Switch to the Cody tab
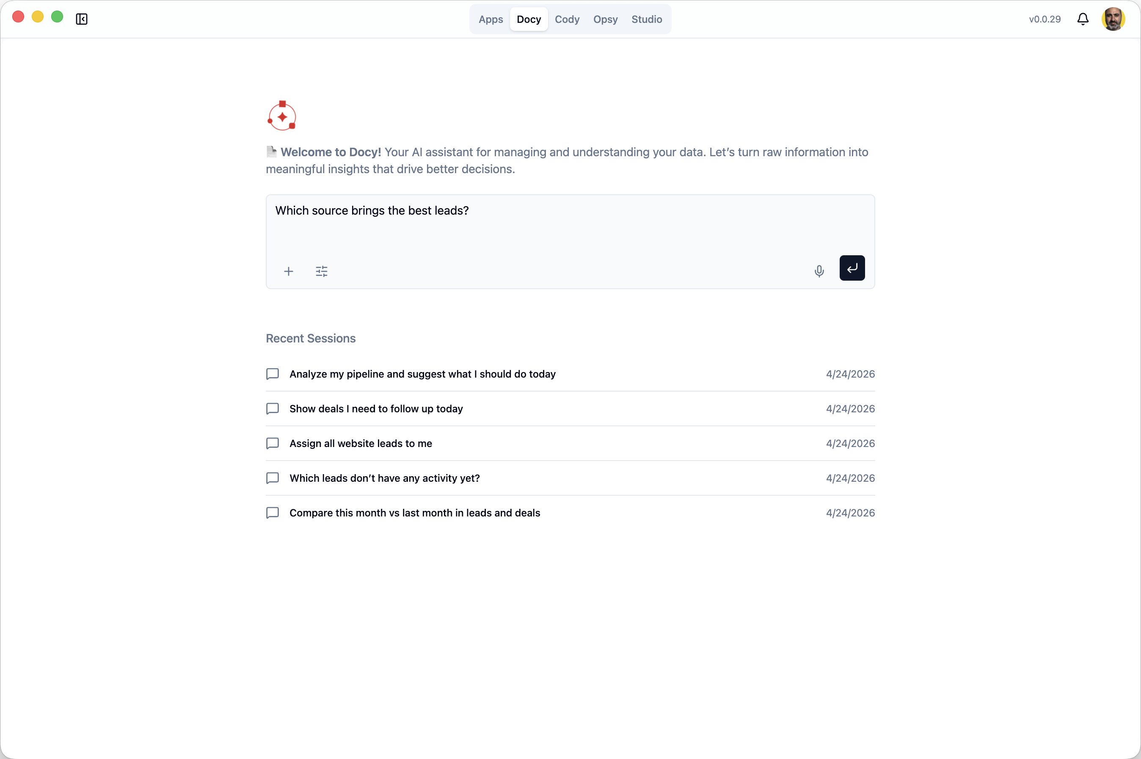This screenshot has width=1141, height=759. pyautogui.click(x=567, y=19)
